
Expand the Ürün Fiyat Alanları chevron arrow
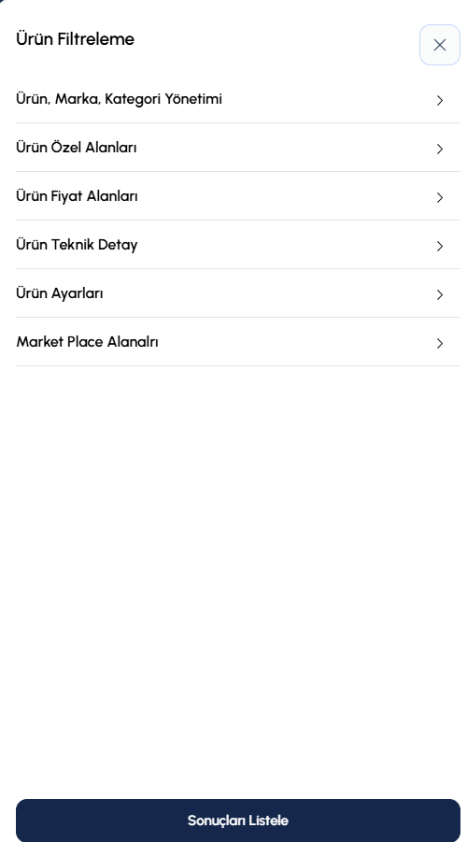click(x=440, y=197)
